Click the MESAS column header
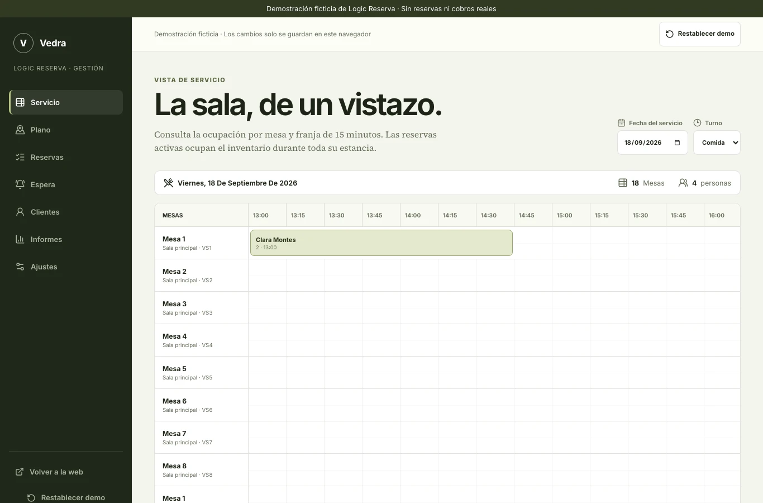The image size is (763, 503). coord(202,215)
